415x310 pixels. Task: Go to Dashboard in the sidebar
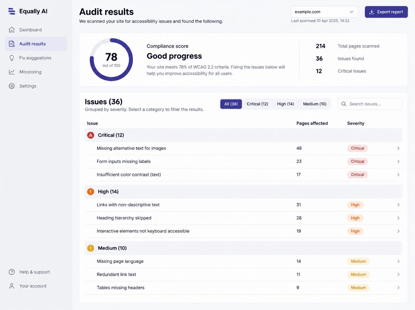tap(36, 30)
